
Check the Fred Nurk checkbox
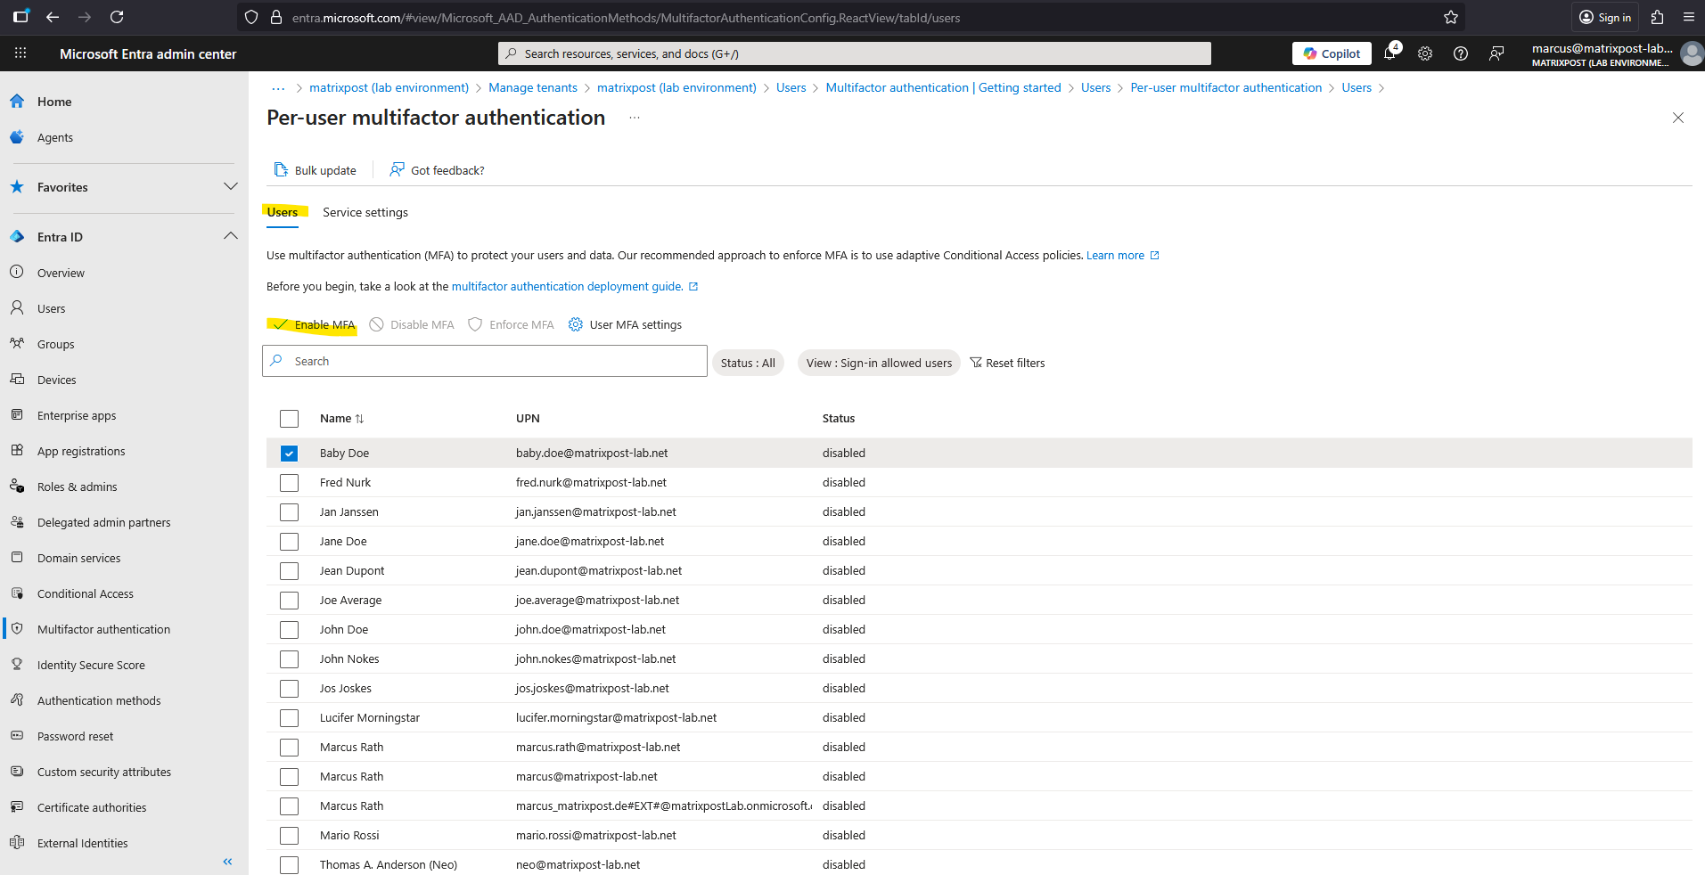(x=289, y=483)
